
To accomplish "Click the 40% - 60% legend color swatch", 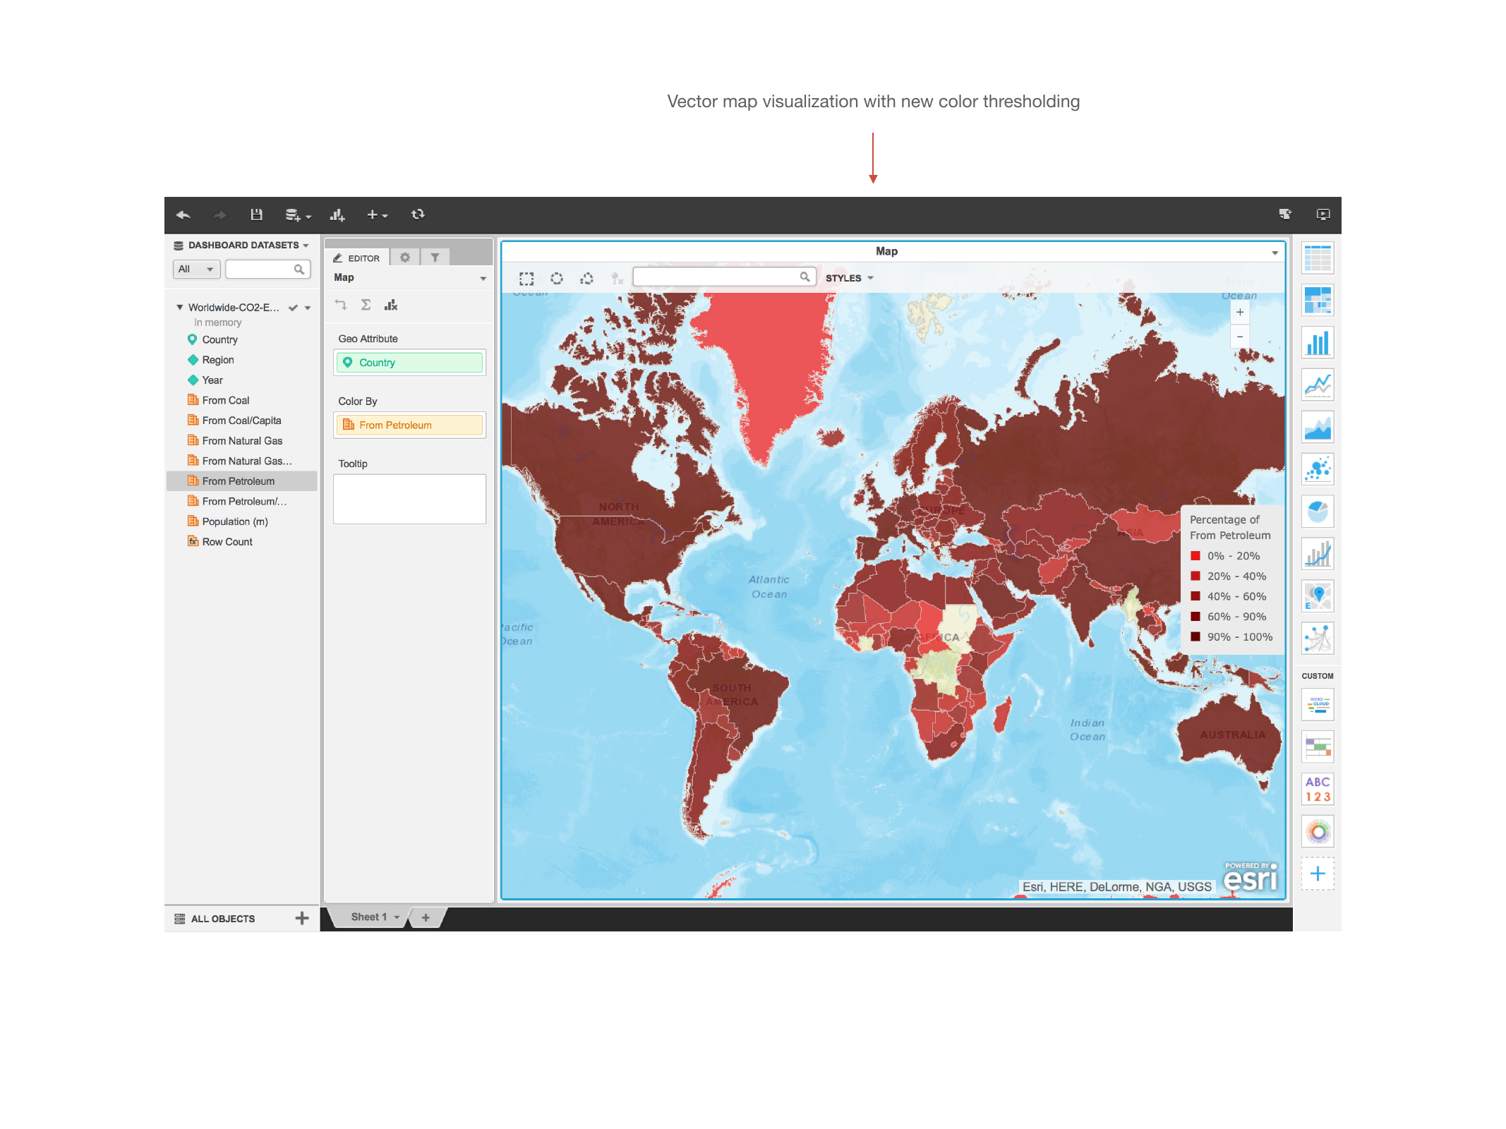I will point(1195,596).
